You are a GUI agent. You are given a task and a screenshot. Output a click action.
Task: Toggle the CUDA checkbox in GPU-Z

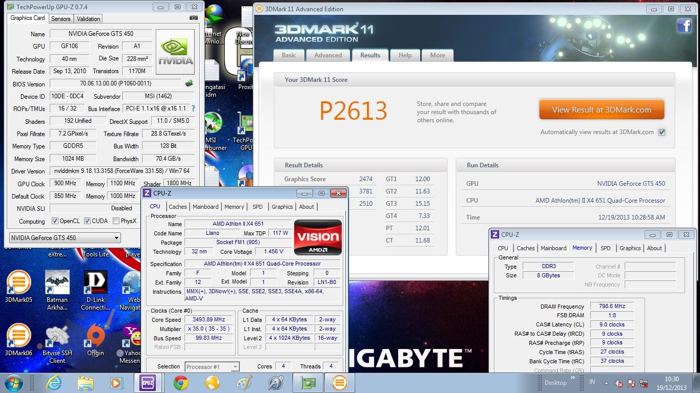point(87,221)
